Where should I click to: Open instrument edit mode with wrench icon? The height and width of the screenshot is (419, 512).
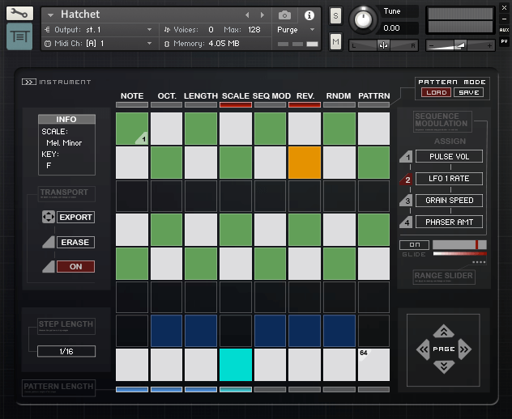[20, 14]
